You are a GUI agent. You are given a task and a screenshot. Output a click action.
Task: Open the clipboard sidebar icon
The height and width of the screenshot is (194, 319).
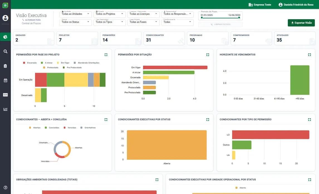6,66
